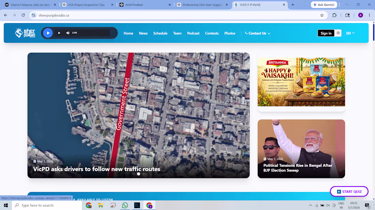
Task: Click the Sher E Punjab logo
Action: click(x=25, y=33)
